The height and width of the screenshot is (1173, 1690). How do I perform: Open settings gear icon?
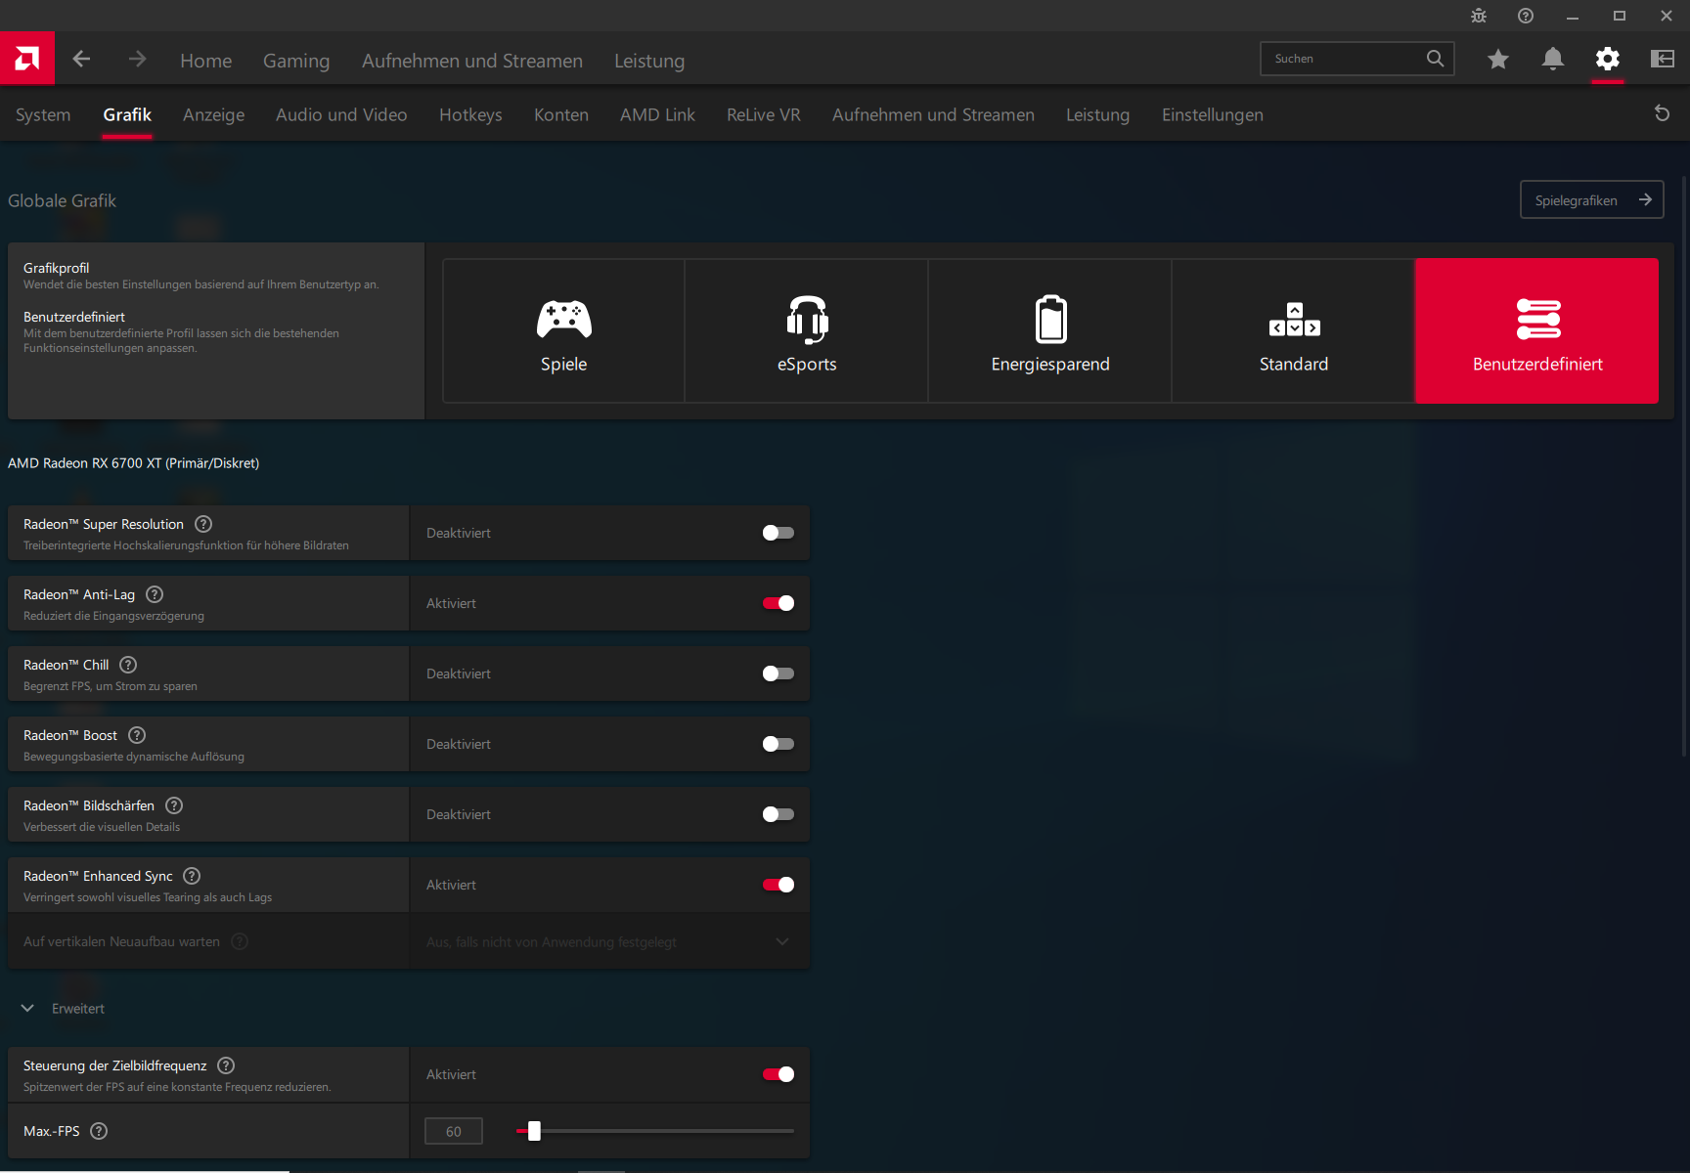[1607, 59]
